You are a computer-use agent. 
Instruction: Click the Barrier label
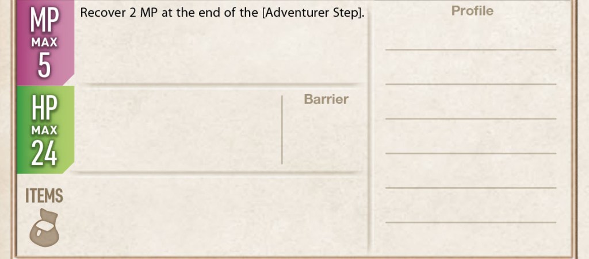coord(326,99)
